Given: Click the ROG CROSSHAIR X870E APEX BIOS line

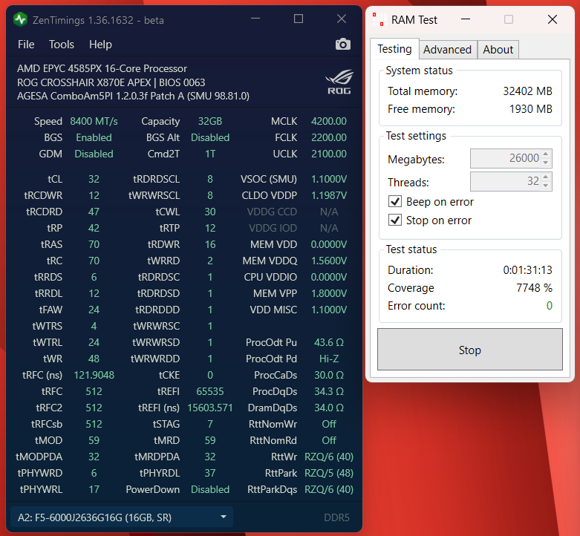Looking at the screenshot, I should (x=111, y=82).
